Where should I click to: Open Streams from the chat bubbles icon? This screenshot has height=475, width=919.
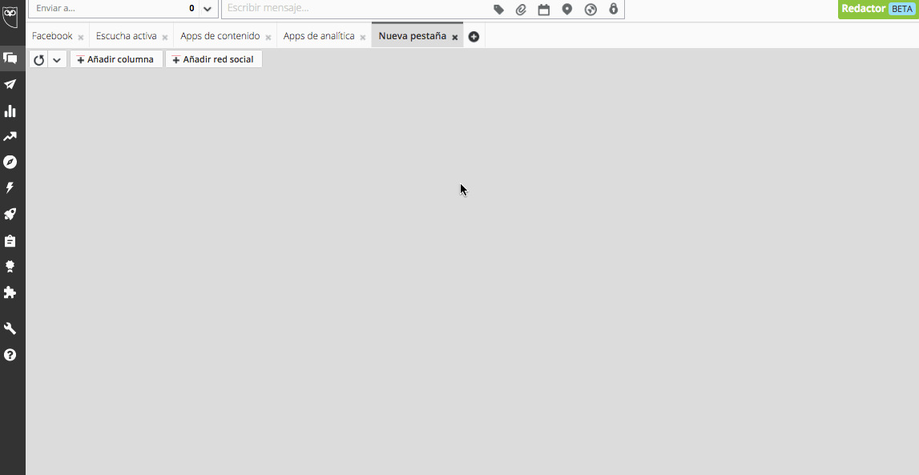click(10, 58)
